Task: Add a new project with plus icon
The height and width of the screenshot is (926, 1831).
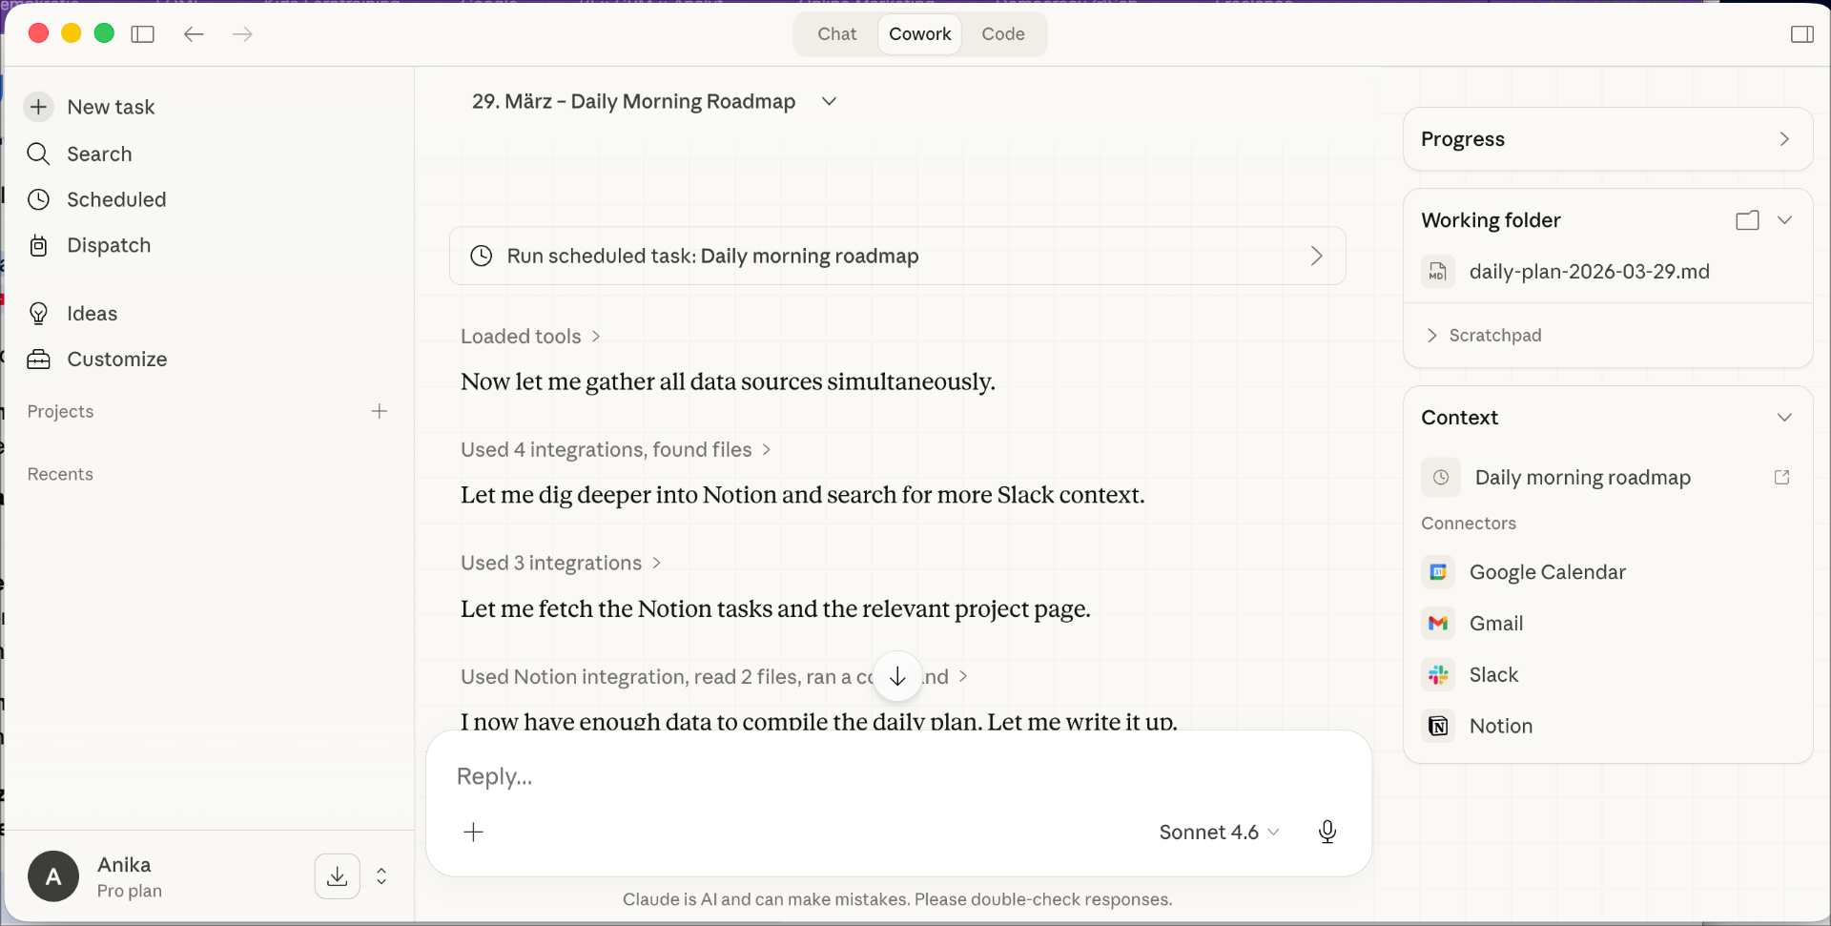Action: 379,411
